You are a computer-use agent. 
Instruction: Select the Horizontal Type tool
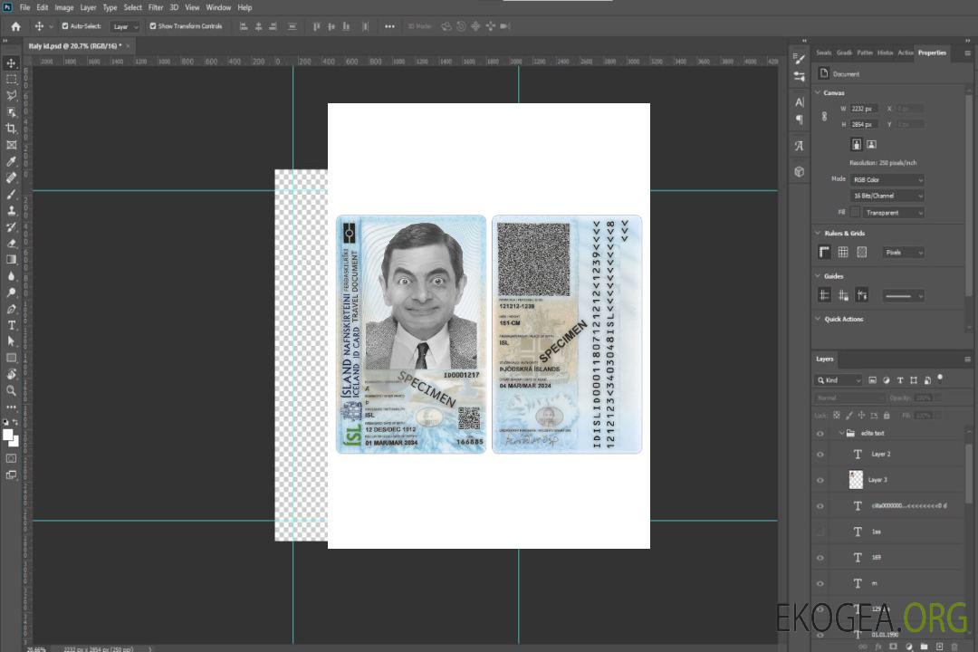pos(12,325)
